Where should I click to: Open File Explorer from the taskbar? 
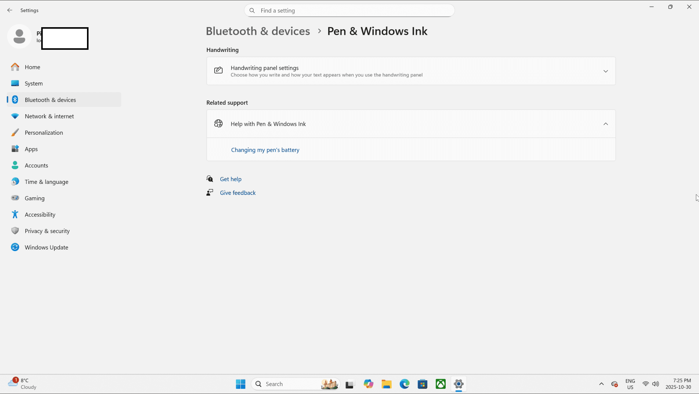(x=386, y=384)
